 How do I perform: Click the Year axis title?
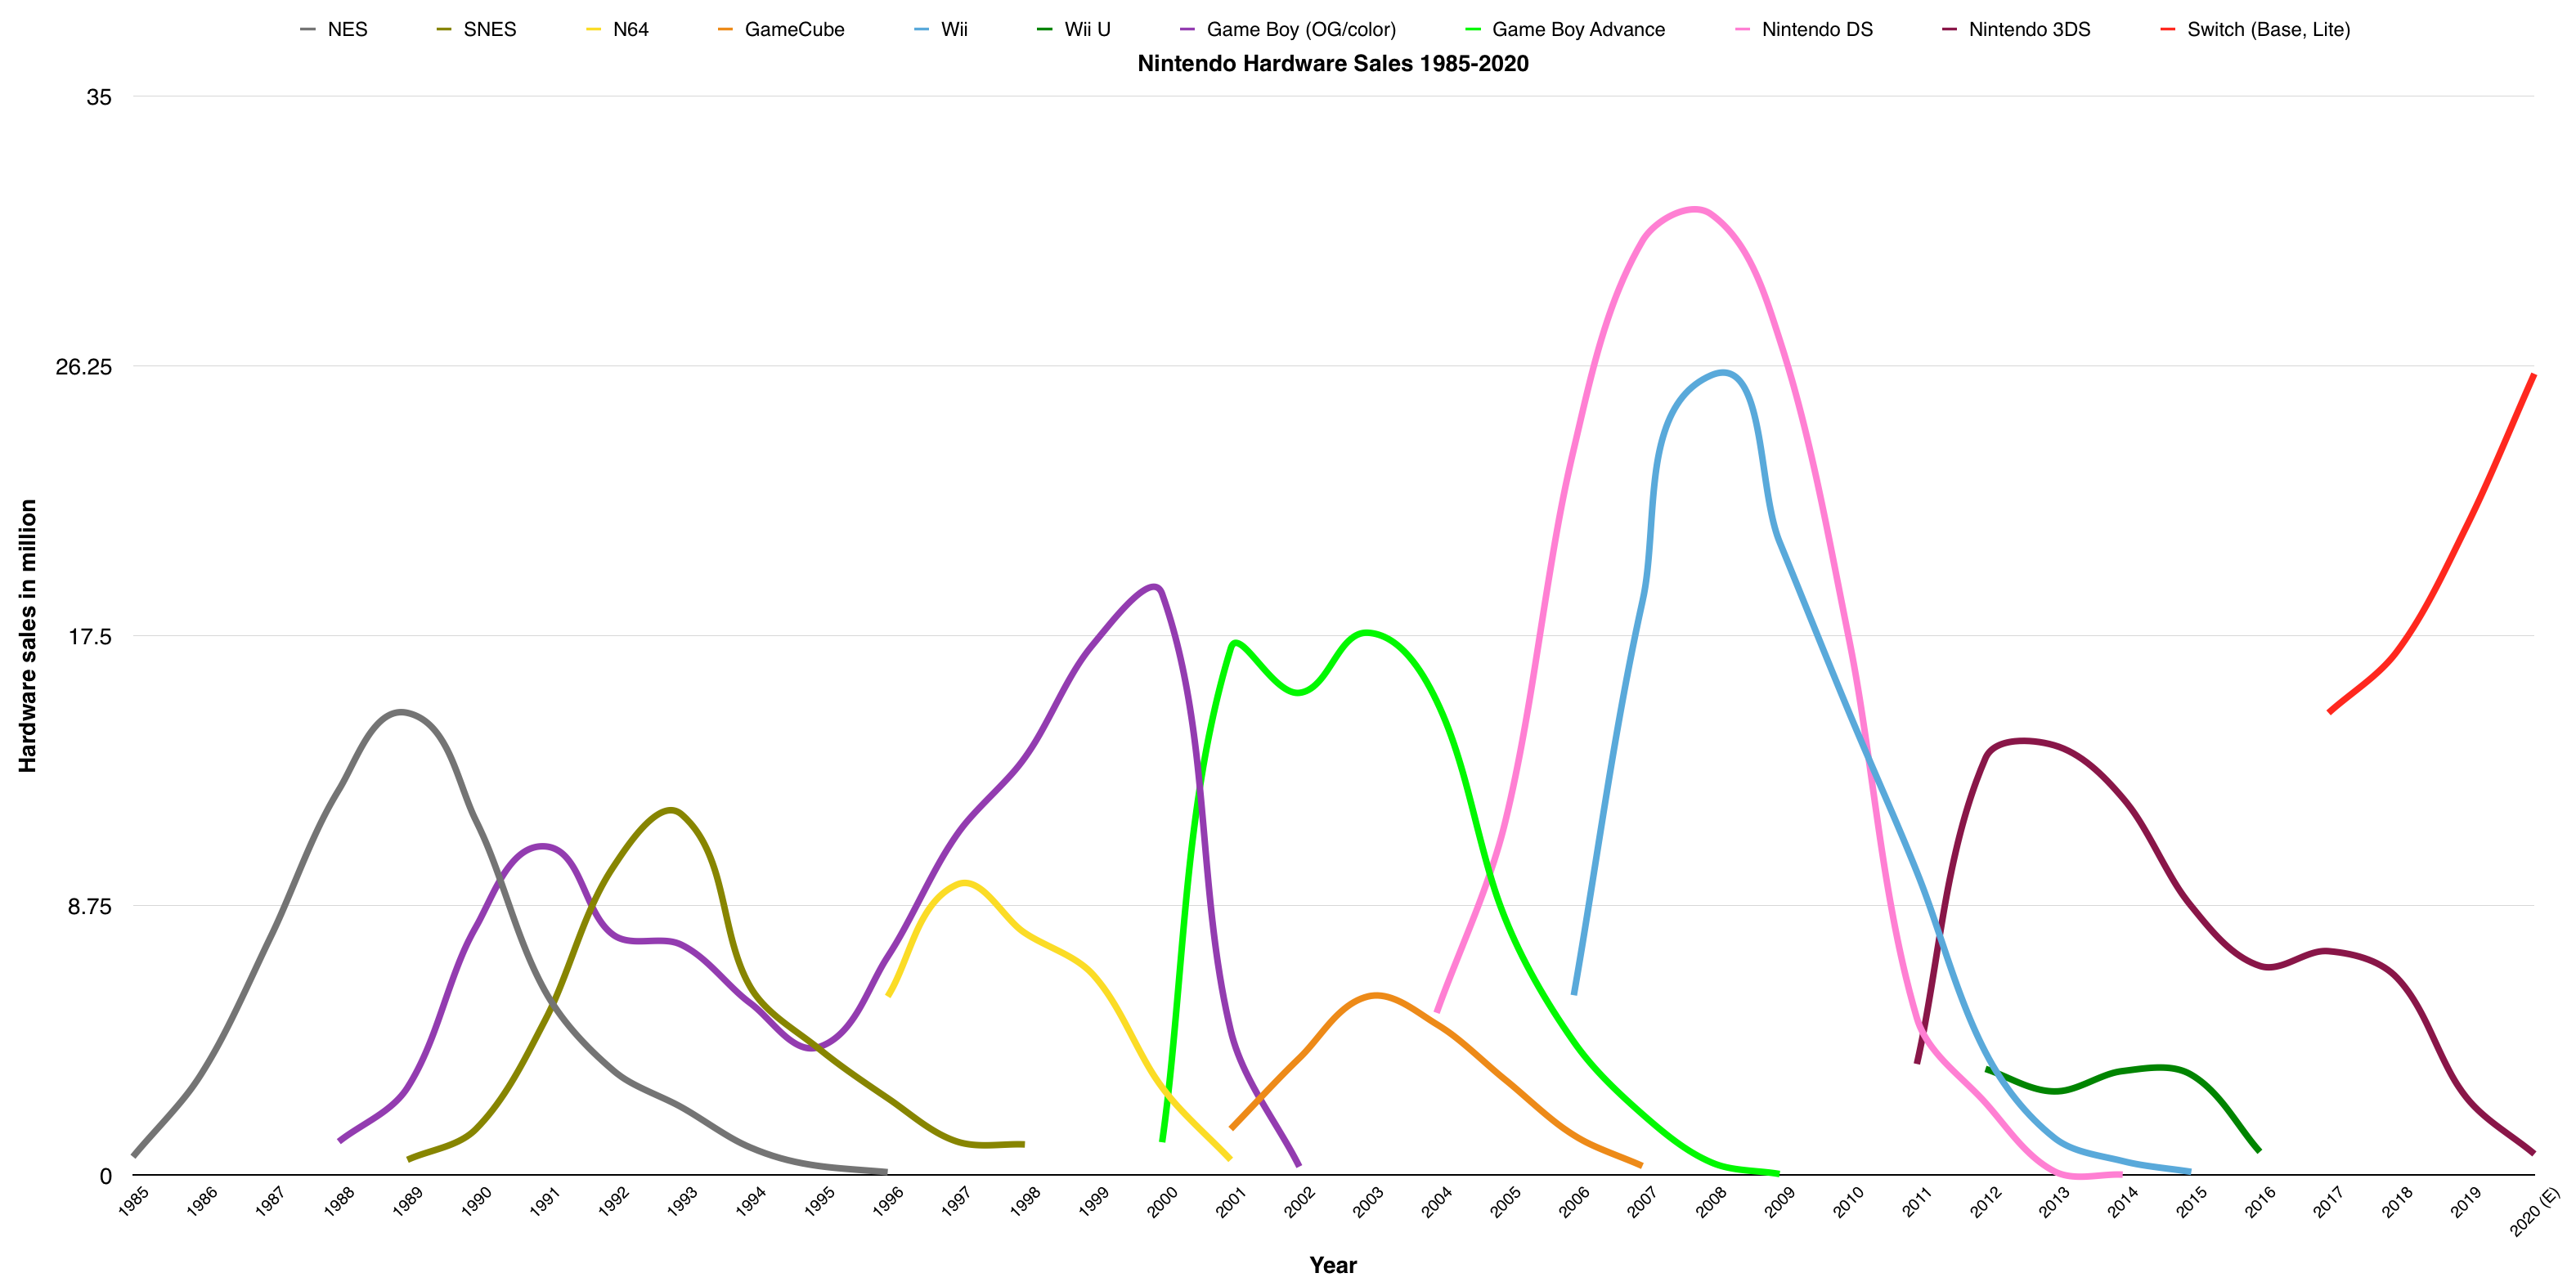pos(1332,1265)
